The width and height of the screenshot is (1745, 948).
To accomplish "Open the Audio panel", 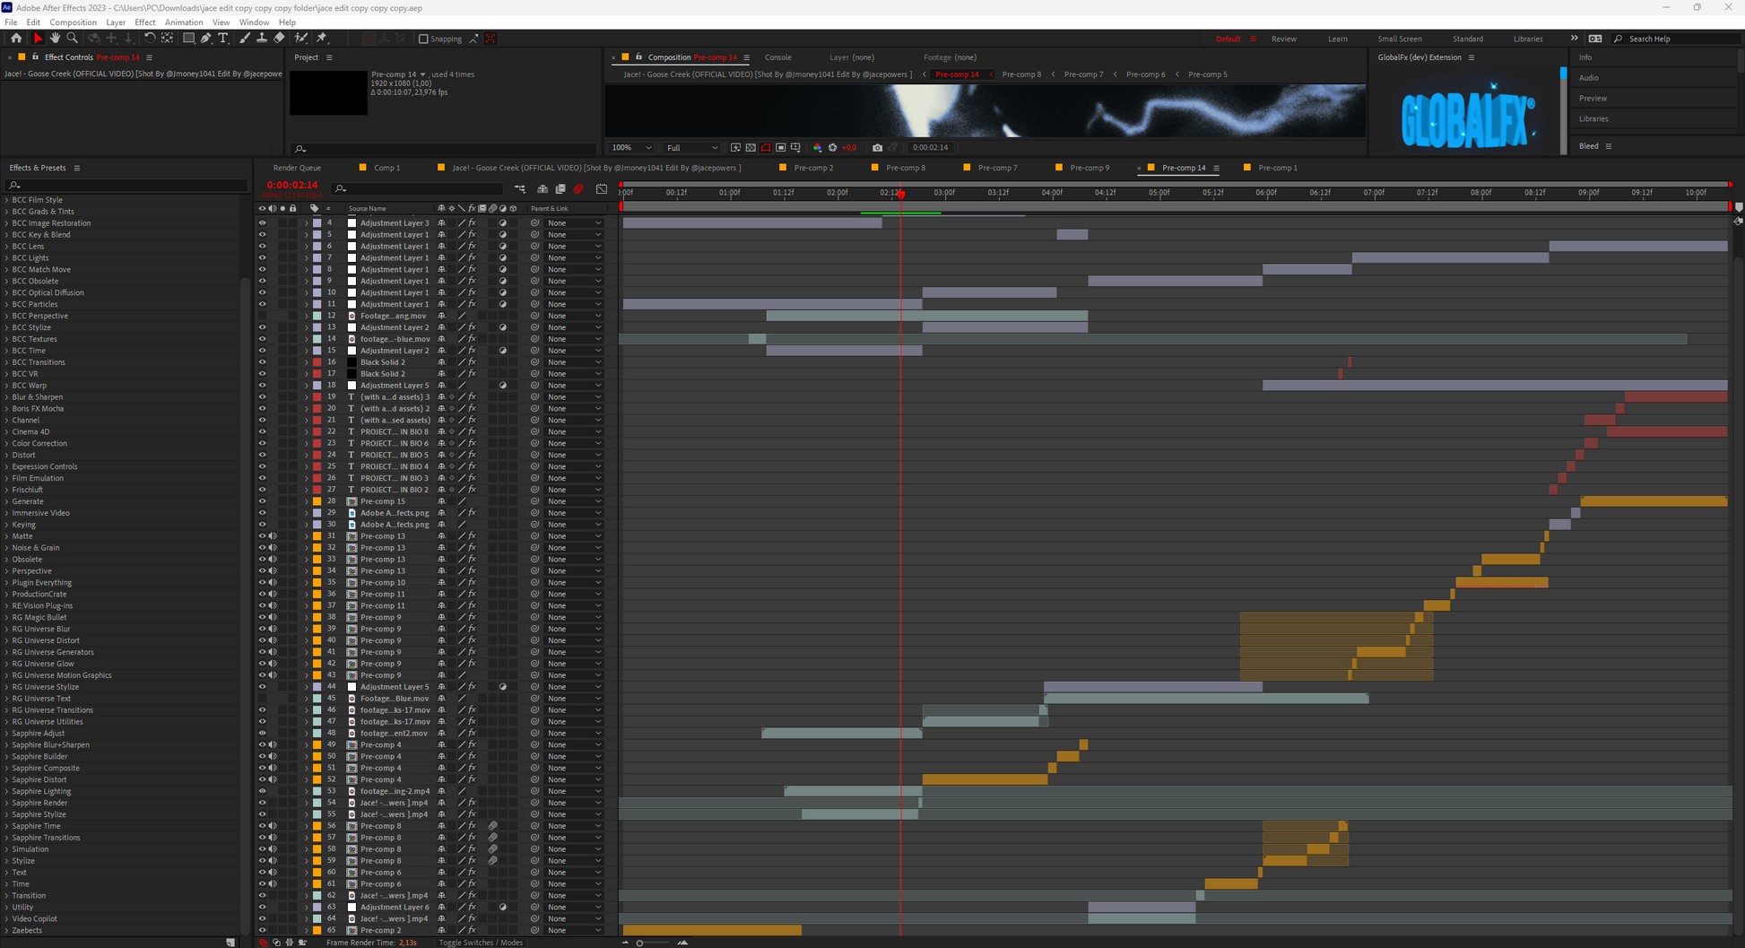I will (1589, 78).
